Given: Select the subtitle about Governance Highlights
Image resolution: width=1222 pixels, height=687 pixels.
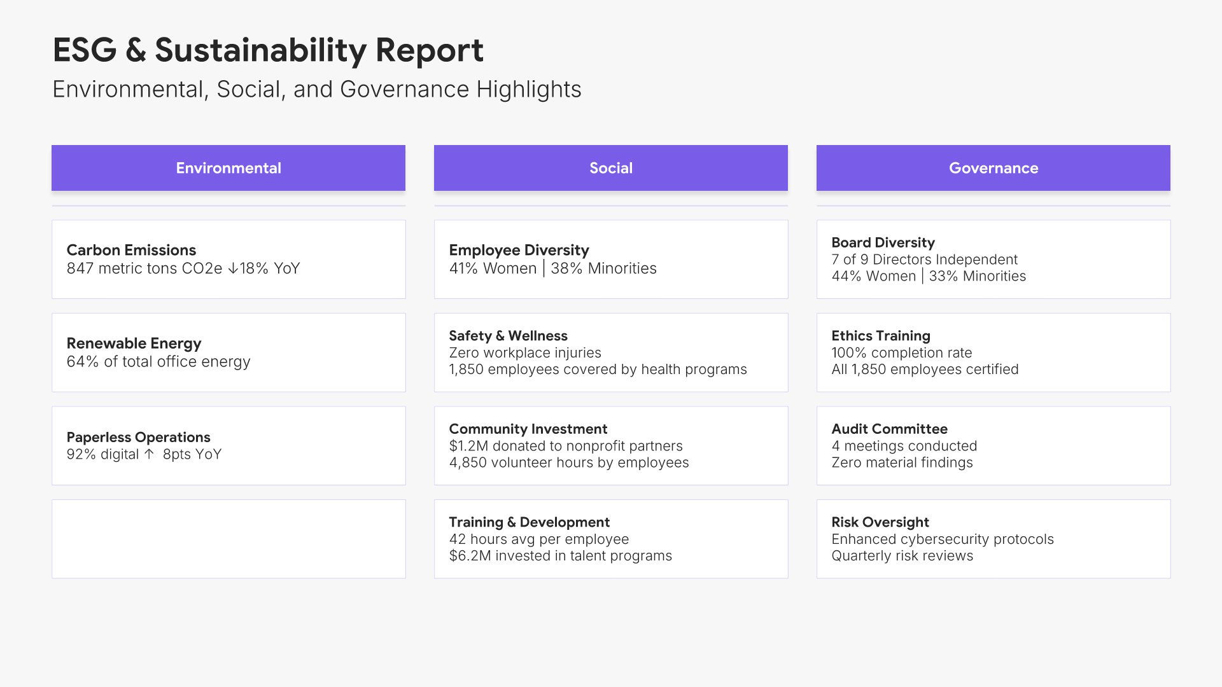Looking at the screenshot, I should (x=316, y=89).
